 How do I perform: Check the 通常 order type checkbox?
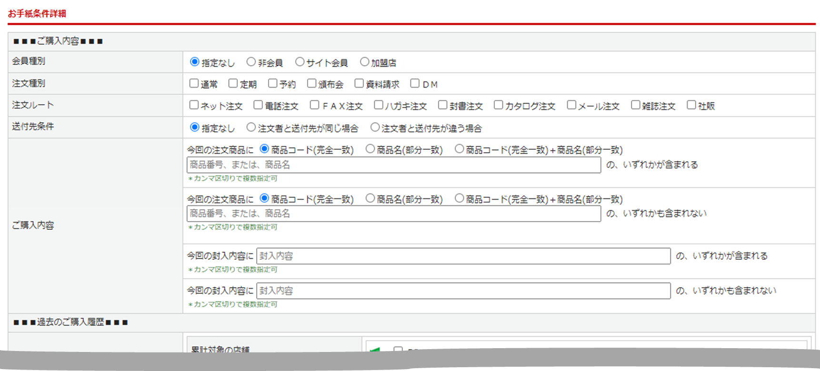point(194,83)
